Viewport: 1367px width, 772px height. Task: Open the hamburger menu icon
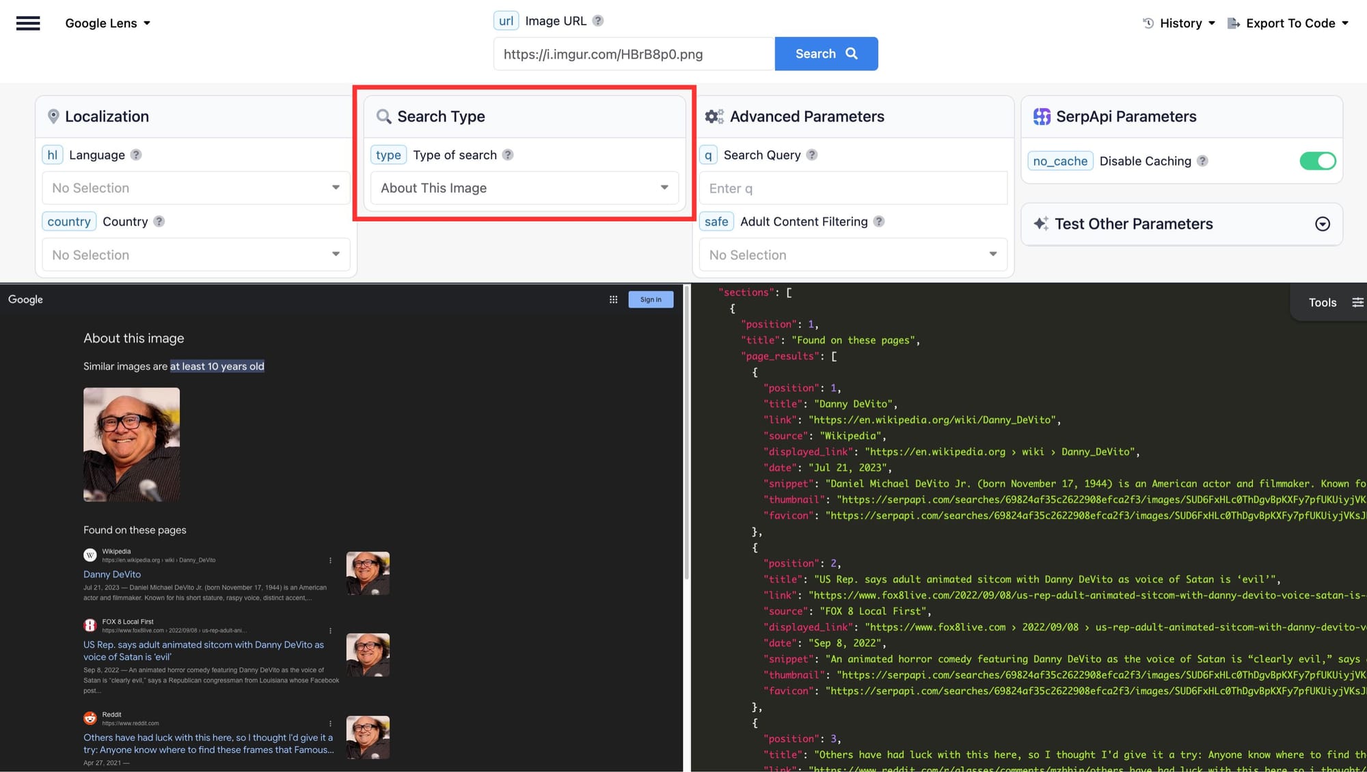tap(28, 23)
